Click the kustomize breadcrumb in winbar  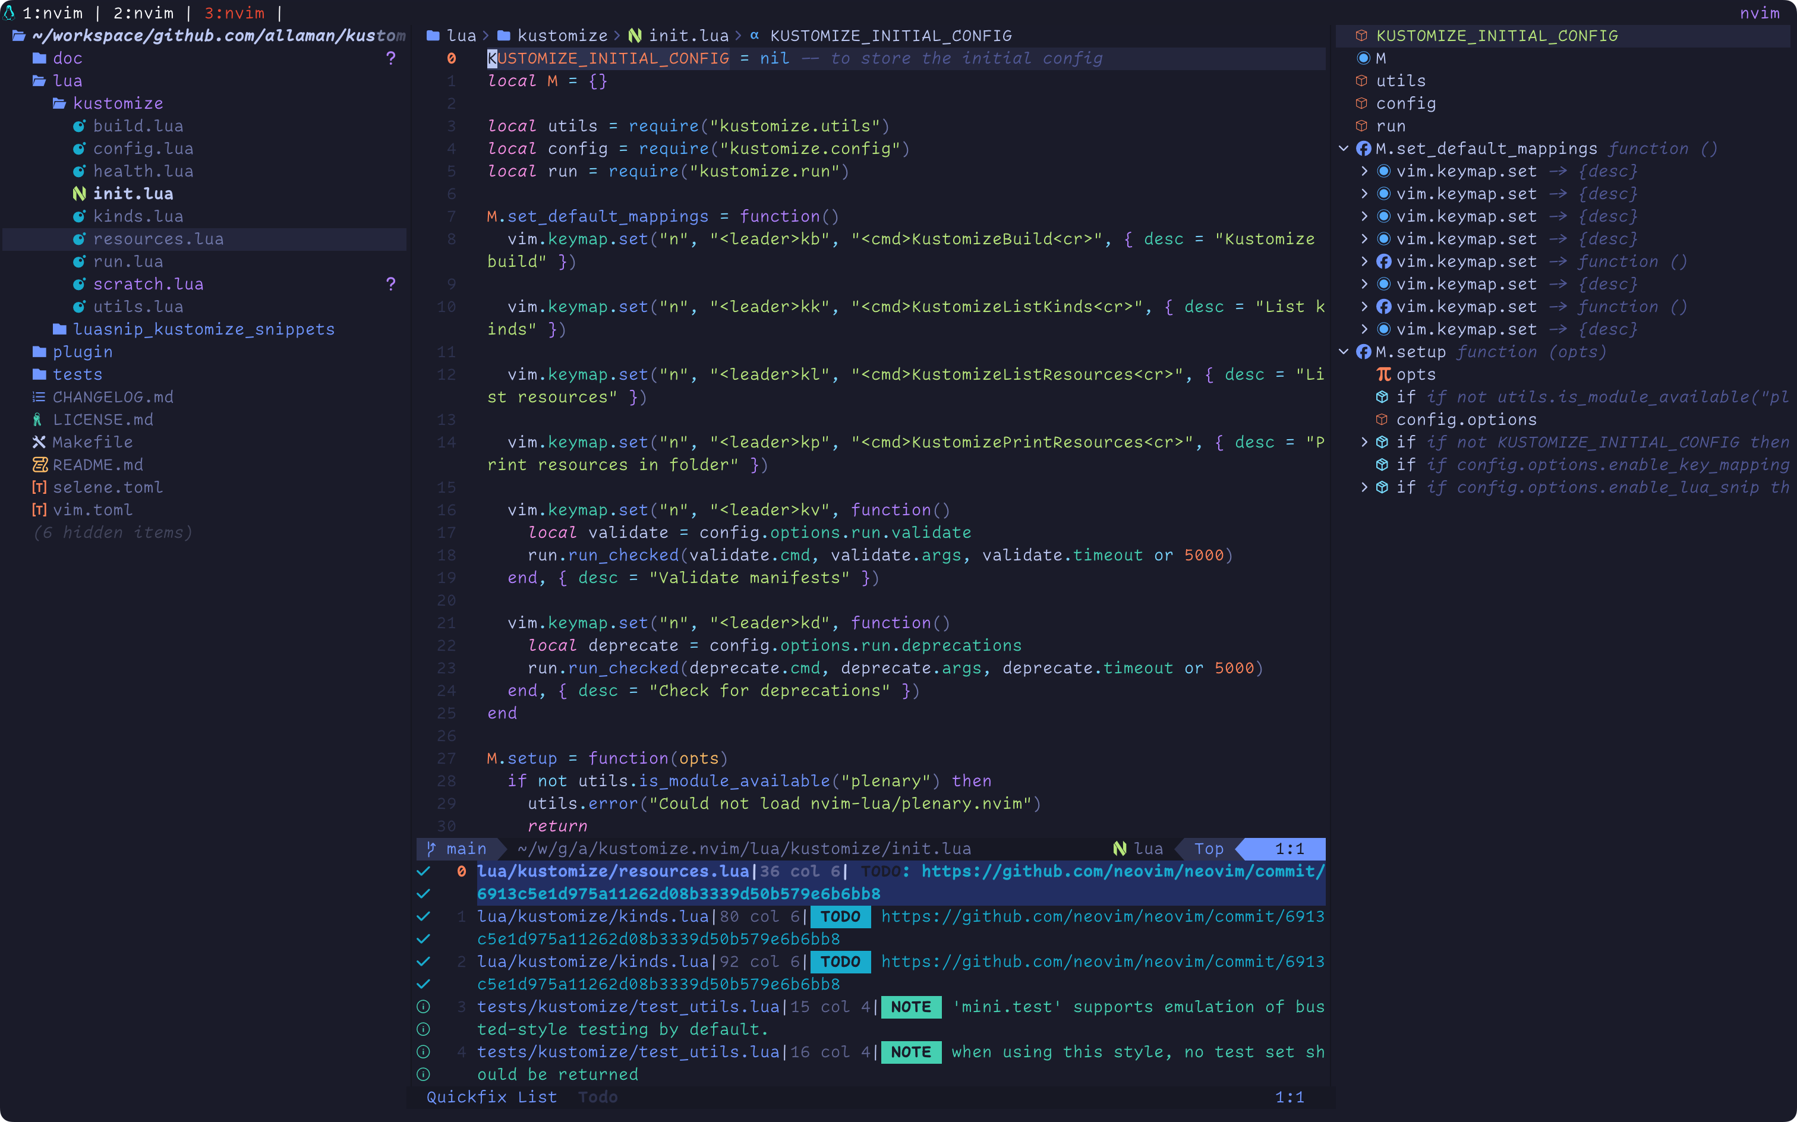tap(562, 36)
